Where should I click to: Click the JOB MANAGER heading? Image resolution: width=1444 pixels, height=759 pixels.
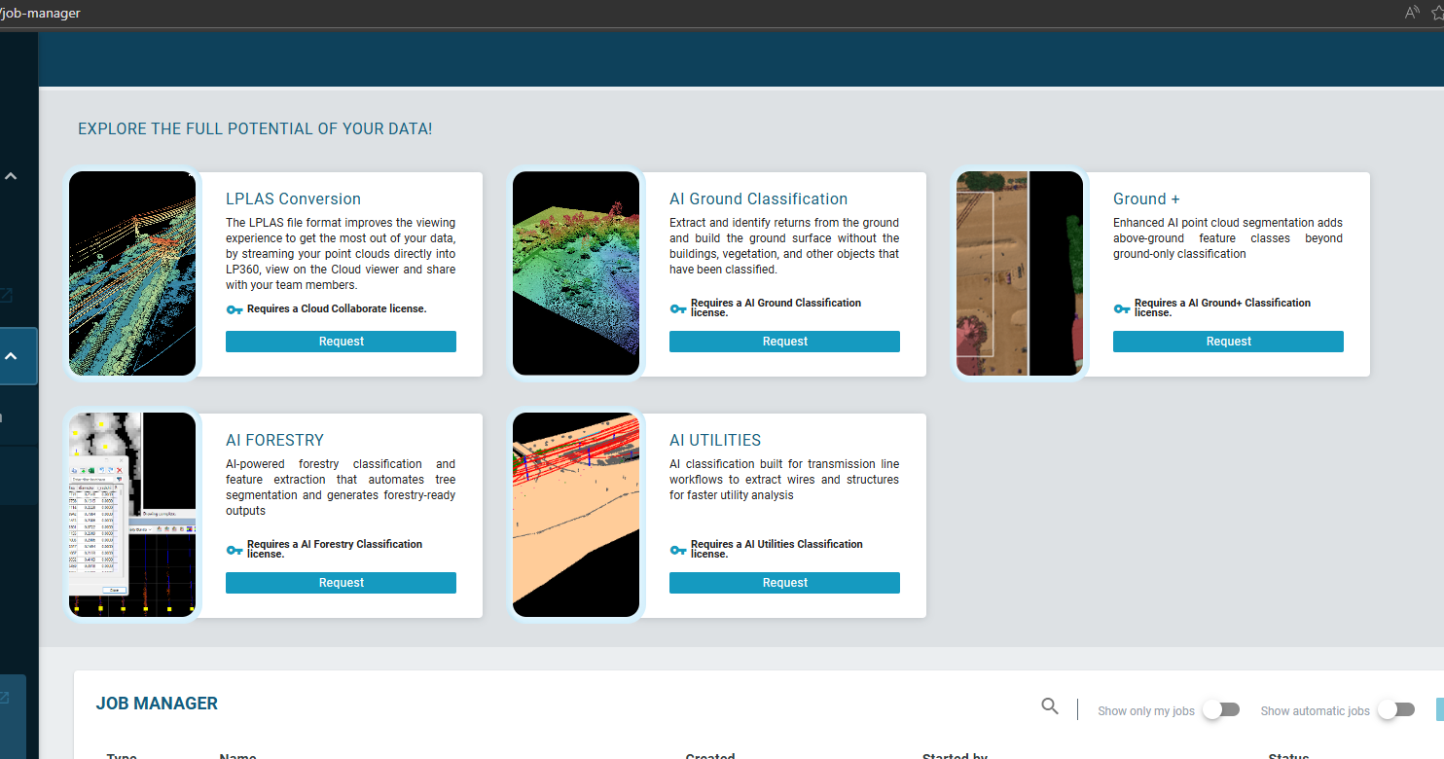click(157, 704)
